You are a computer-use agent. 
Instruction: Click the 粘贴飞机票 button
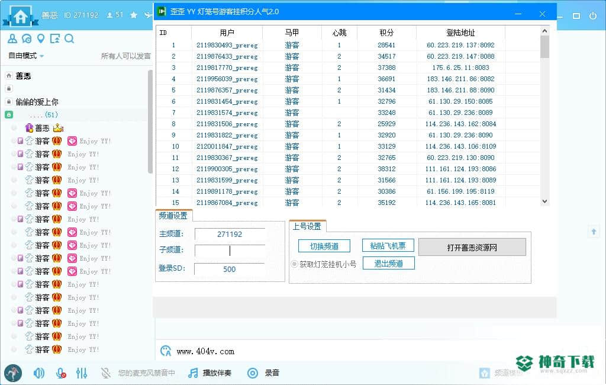pyautogui.click(x=388, y=245)
